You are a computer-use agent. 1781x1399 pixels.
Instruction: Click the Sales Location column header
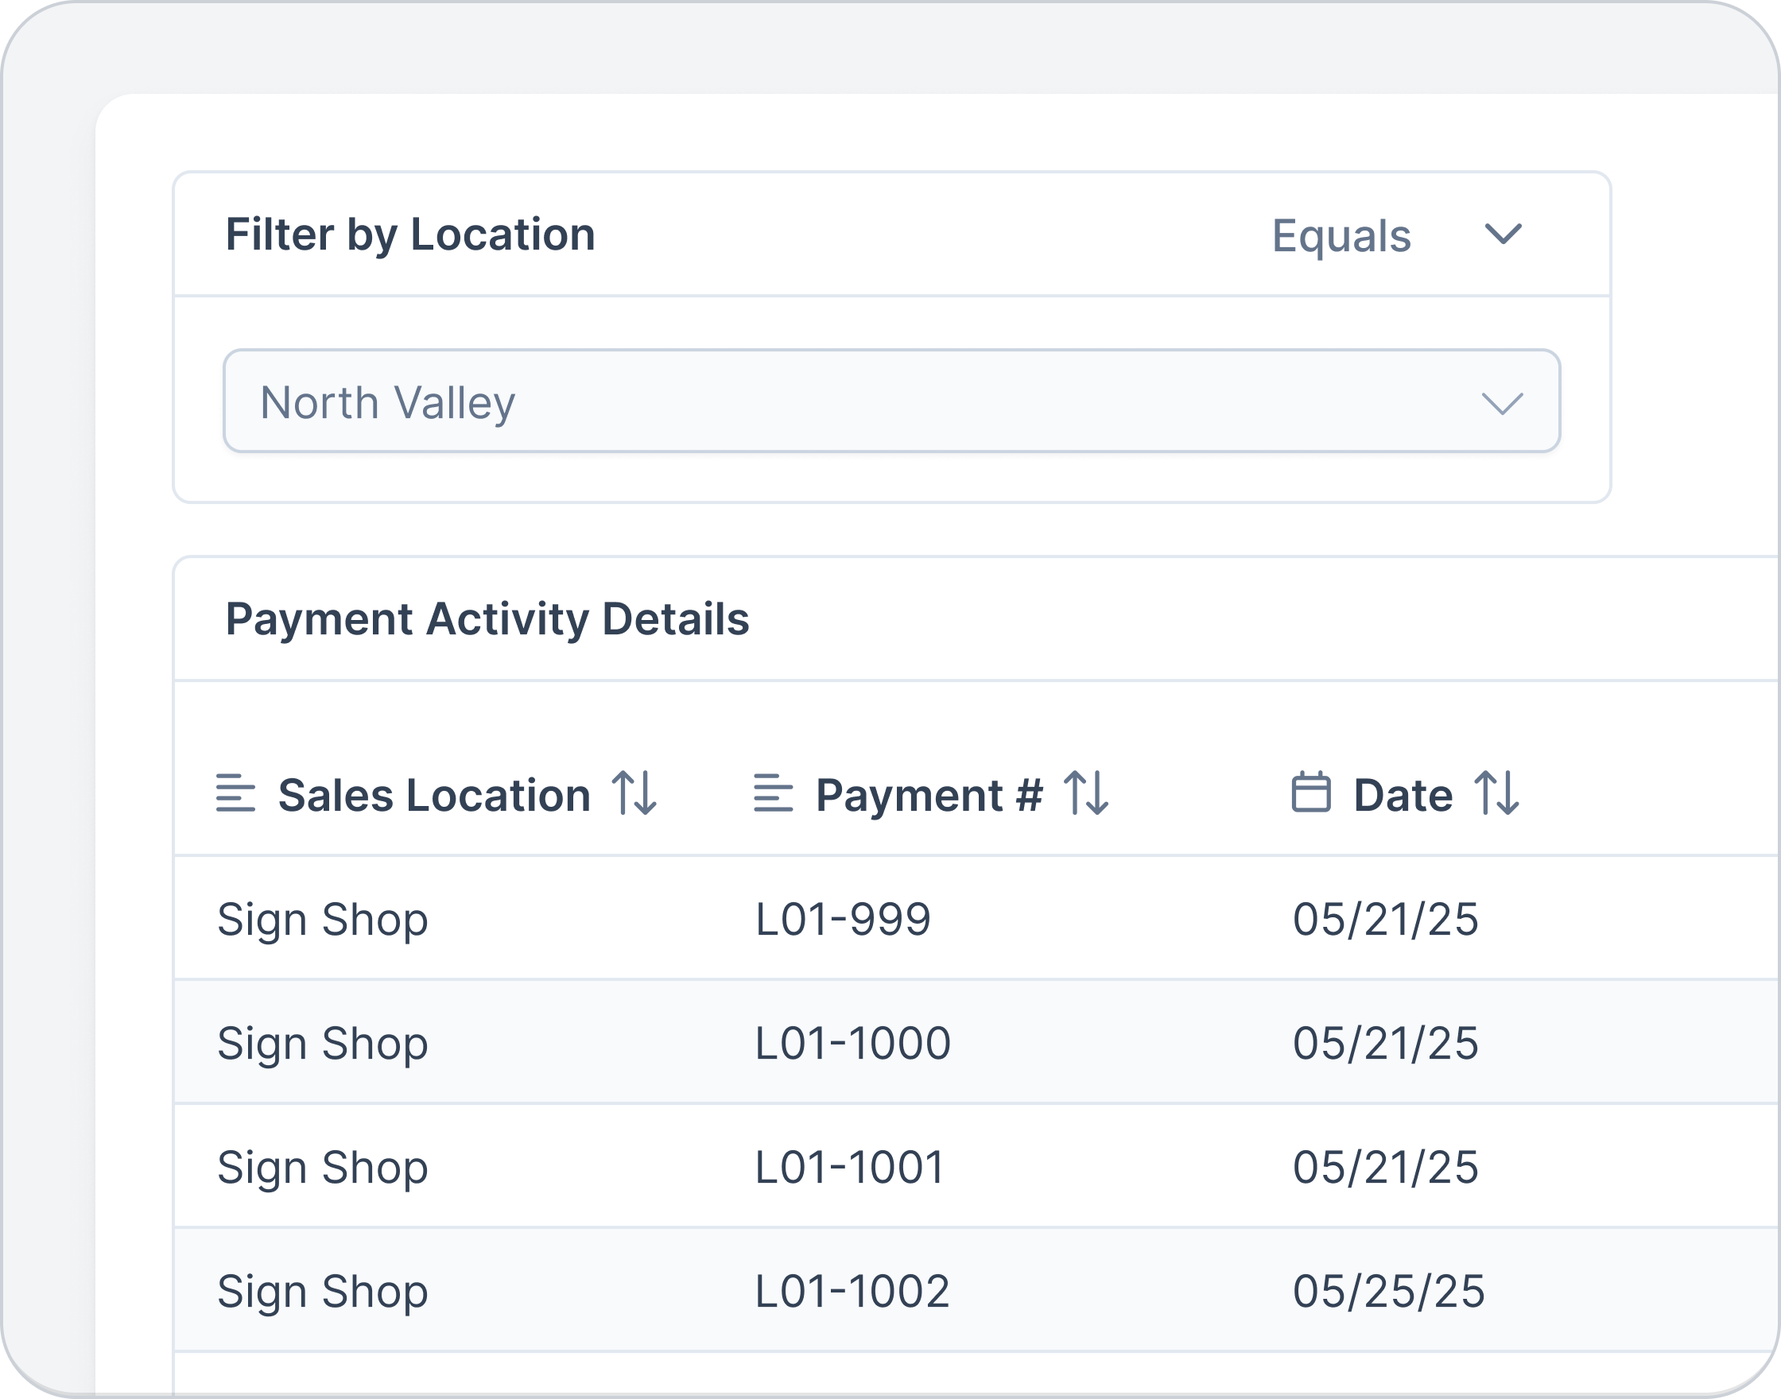434,795
